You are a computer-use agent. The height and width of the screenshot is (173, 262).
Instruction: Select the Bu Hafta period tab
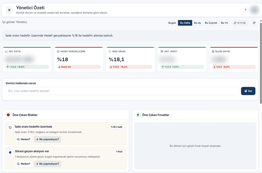[x=185, y=23]
